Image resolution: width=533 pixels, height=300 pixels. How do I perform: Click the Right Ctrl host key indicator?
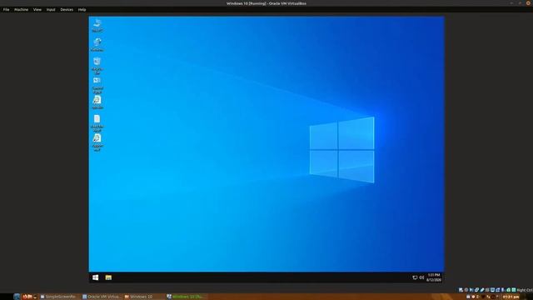click(x=525, y=290)
